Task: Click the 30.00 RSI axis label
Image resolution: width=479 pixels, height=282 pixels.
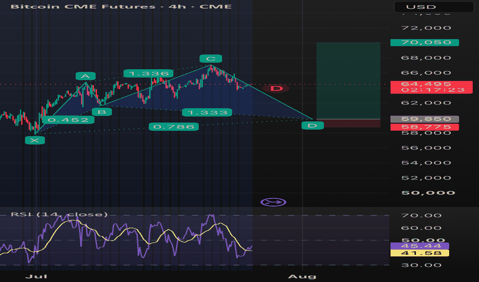Action: tap(421, 265)
